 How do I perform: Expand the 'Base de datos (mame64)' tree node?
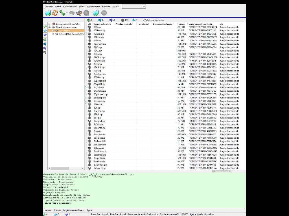click(49, 24)
